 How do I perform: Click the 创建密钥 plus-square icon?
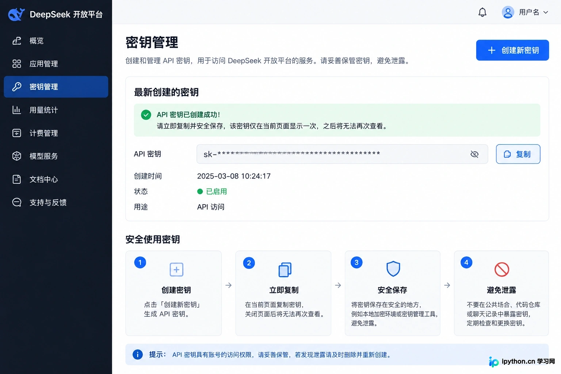coord(176,270)
